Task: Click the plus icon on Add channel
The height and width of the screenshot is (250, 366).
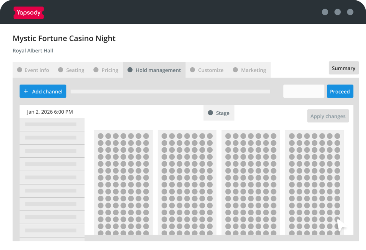Action: [x=26, y=92]
